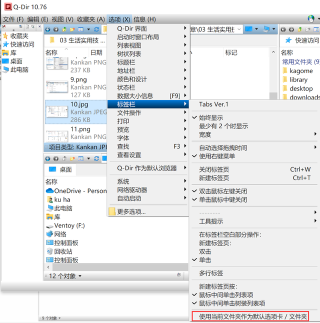The height and width of the screenshot is (323, 320).
Task: Refresh the top-left pane
Action: [96, 29]
